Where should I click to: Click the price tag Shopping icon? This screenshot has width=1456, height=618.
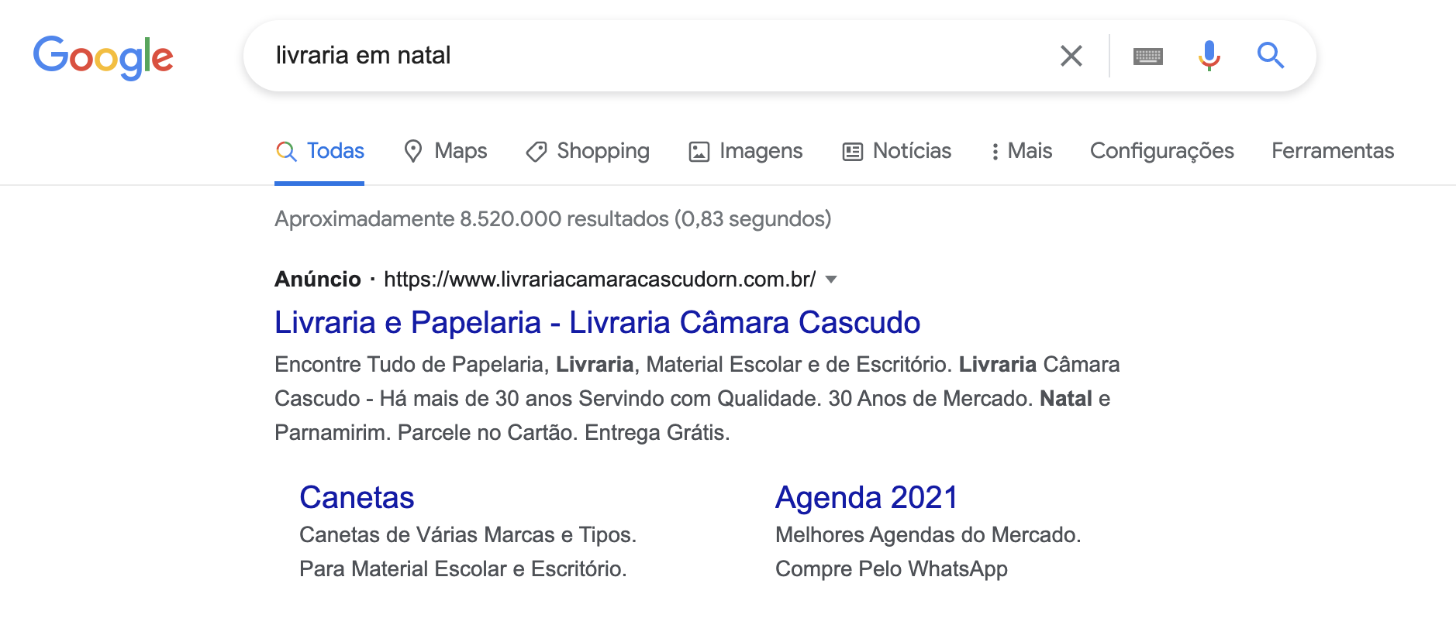[x=536, y=152]
